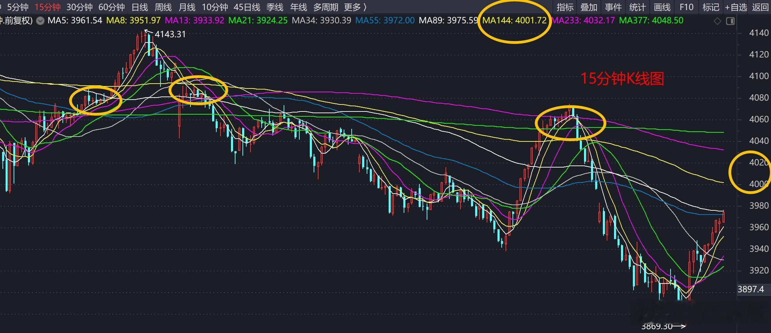
Task: Click the 统计 statistics button
Action: coord(638,7)
